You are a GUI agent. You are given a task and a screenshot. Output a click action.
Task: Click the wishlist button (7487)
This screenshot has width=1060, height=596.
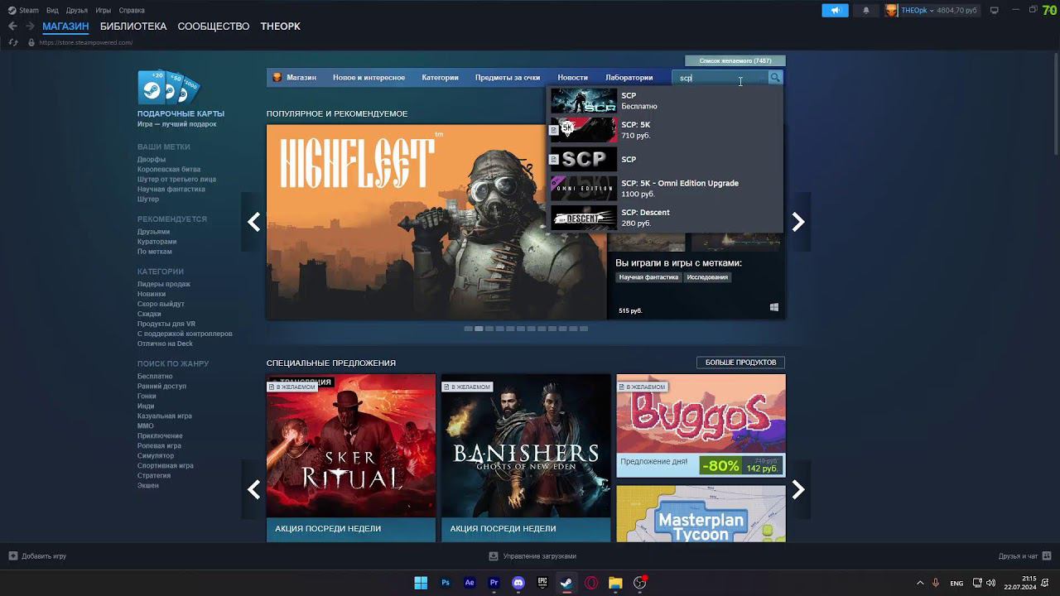[735, 60]
